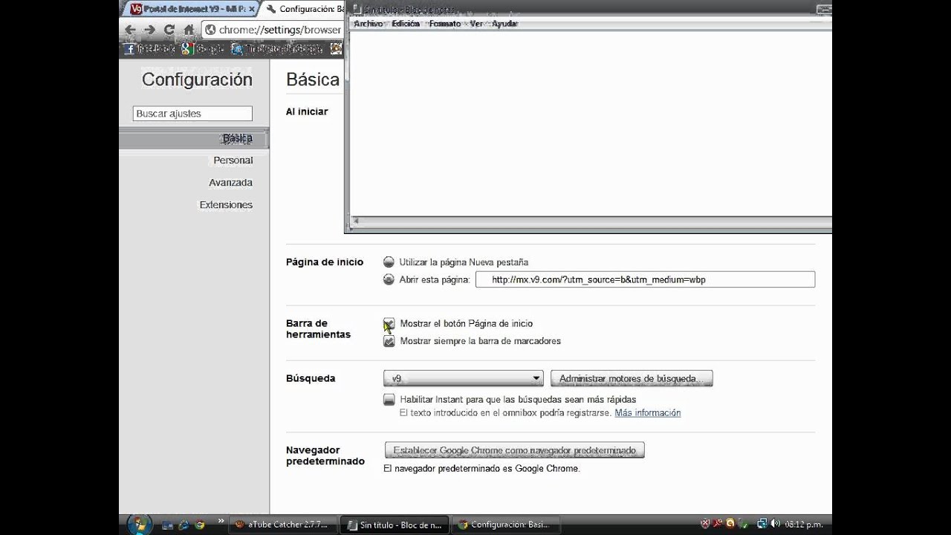The image size is (951, 535).
Task: Open Personal settings section
Action: click(233, 160)
